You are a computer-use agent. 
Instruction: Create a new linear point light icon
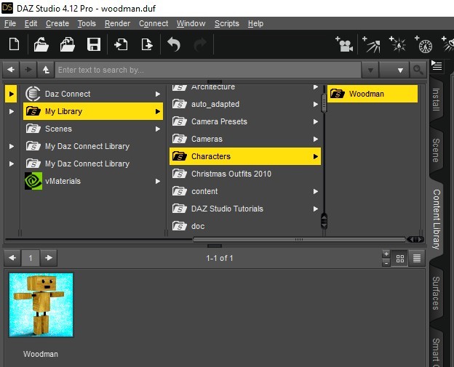423,44
